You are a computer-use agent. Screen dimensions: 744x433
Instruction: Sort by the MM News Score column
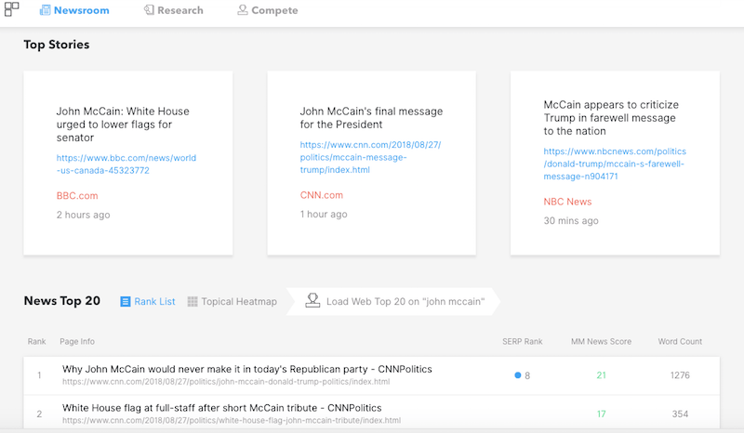[601, 341]
